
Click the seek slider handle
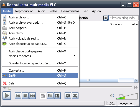(x=10, y=88)
